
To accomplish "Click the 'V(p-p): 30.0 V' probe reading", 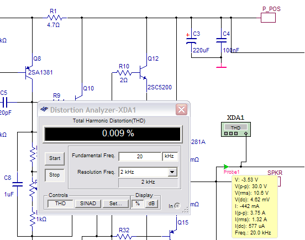I will pyautogui.click(x=251, y=186).
